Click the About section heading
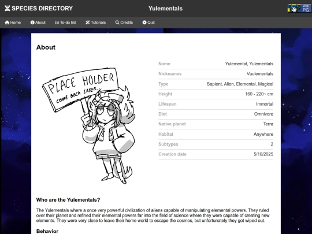 tap(46, 47)
